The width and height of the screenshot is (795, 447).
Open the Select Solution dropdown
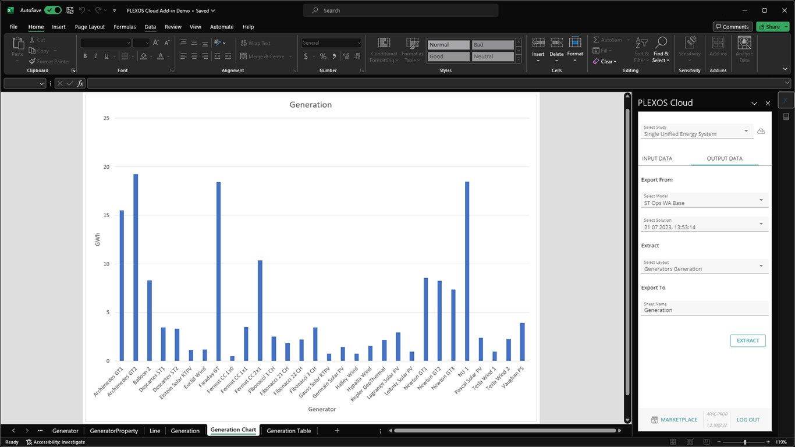[705, 224]
